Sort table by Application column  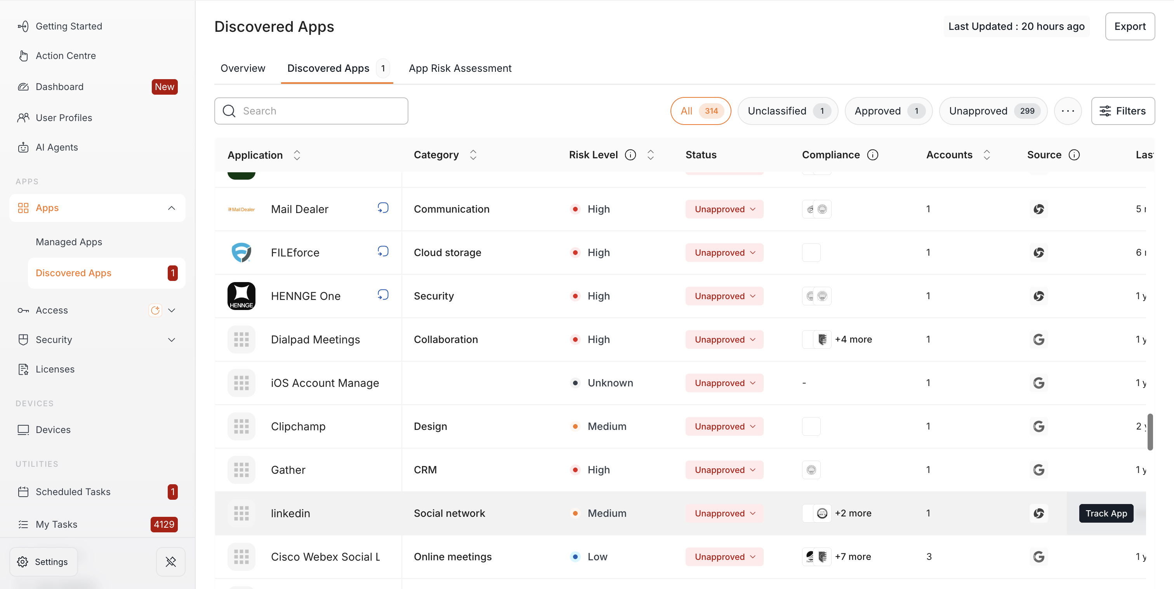point(297,155)
